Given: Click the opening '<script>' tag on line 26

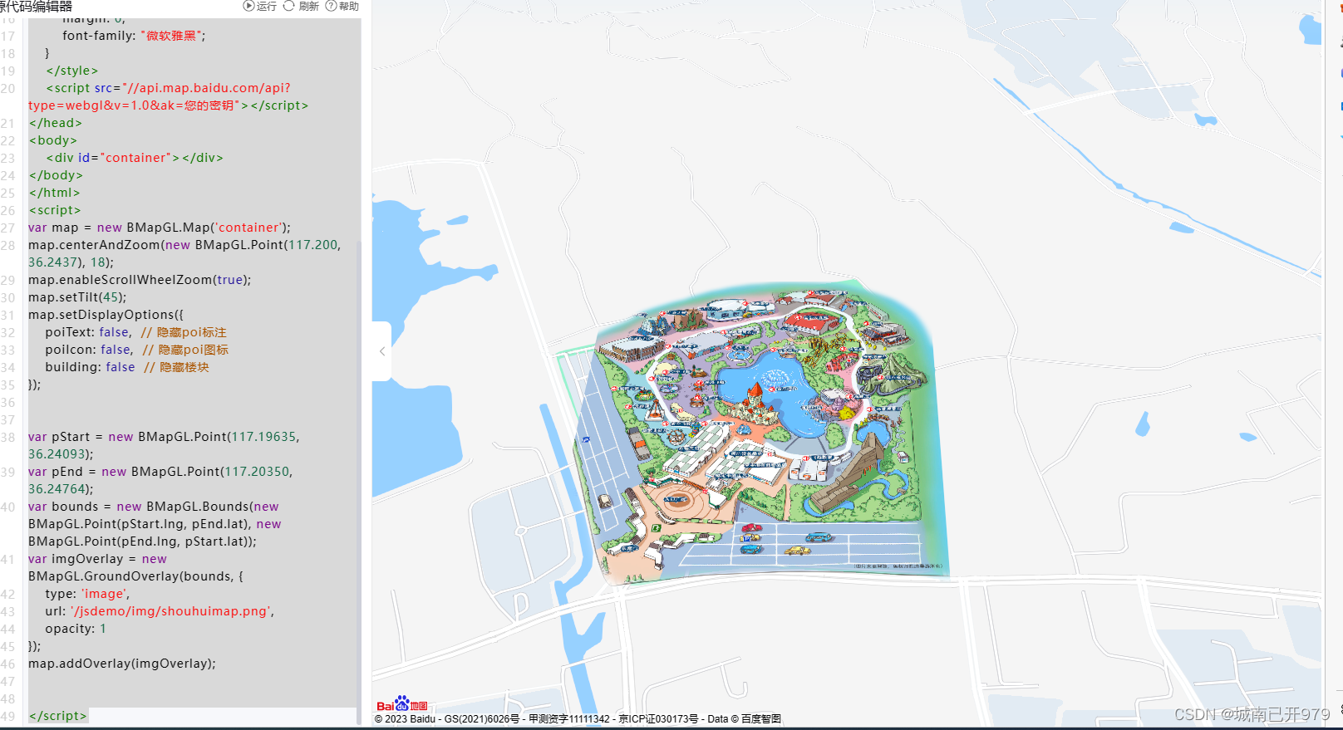Looking at the screenshot, I should pos(55,210).
